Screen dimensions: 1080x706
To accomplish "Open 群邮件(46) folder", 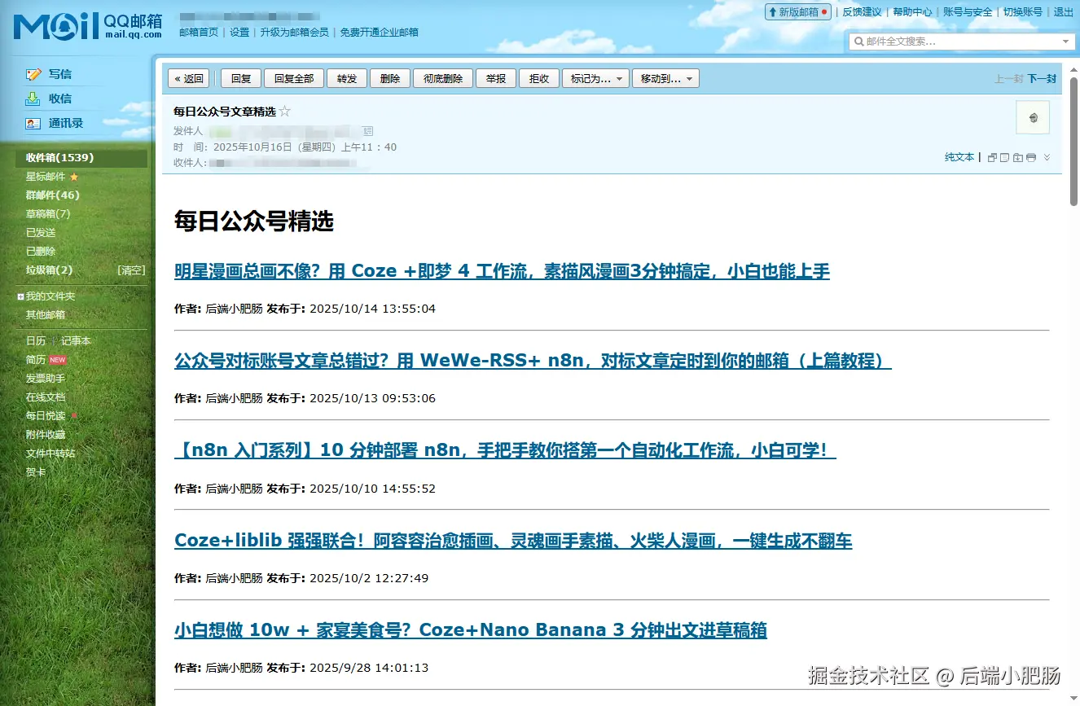I will (x=53, y=195).
